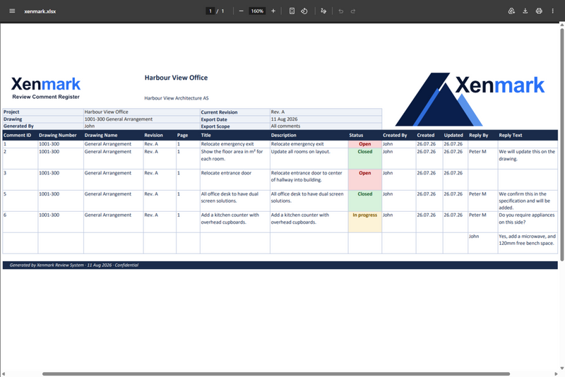Screen dimensions: 565x377
Task: Save the file to Drive icon
Action: 511,11
